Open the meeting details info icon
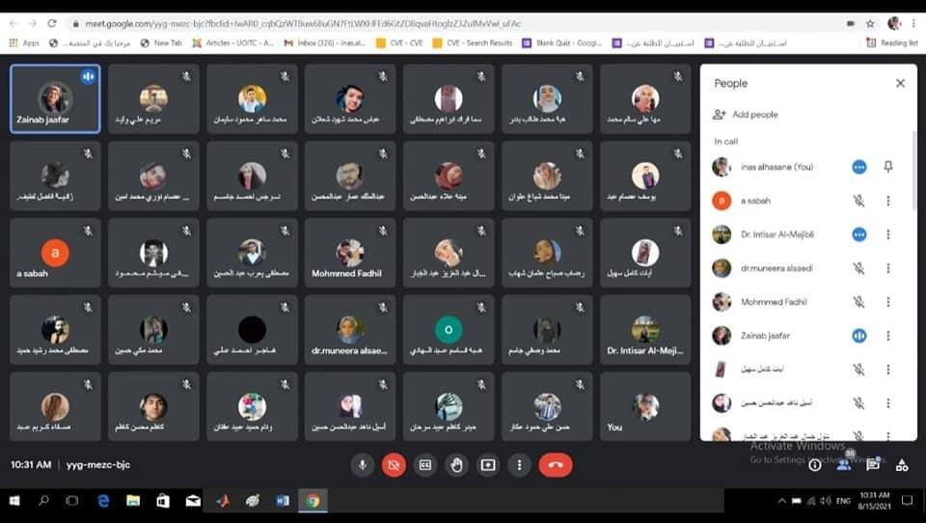Screen dimensions: 926x523 coord(815,465)
